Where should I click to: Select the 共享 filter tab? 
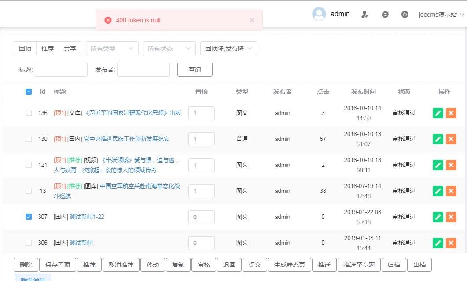pos(70,48)
